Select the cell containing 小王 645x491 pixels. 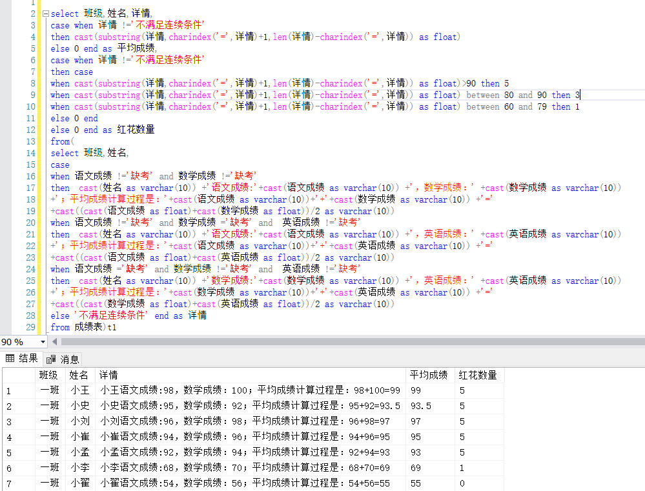[79, 390]
